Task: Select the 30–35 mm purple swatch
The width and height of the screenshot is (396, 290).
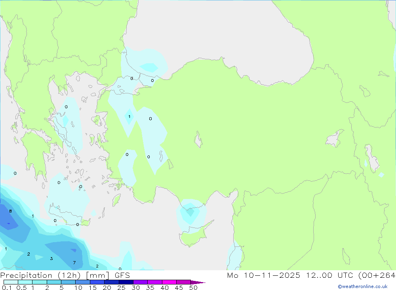Action: (141, 282)
